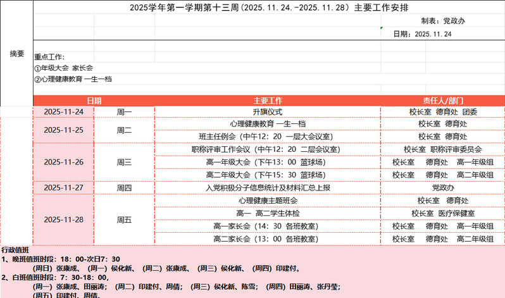The width and height of the screenshot is (505, 298).
Task: Click the 行政值班 section heading
Action: coord(15,251)
